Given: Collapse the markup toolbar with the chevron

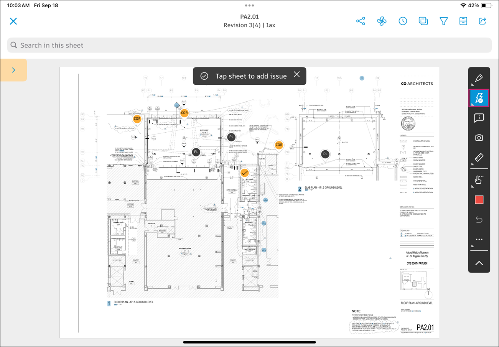Looking at the screenshot, I should click(479, 263).
